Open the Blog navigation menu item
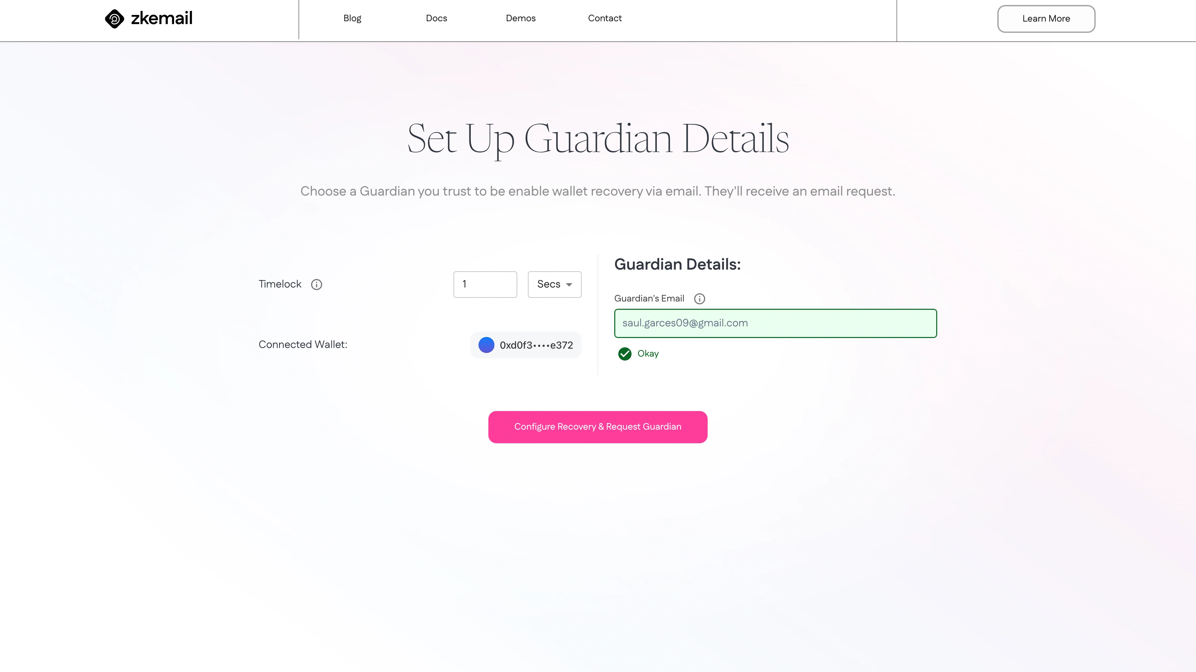The image size is (1196, 672). click(351, 18)
